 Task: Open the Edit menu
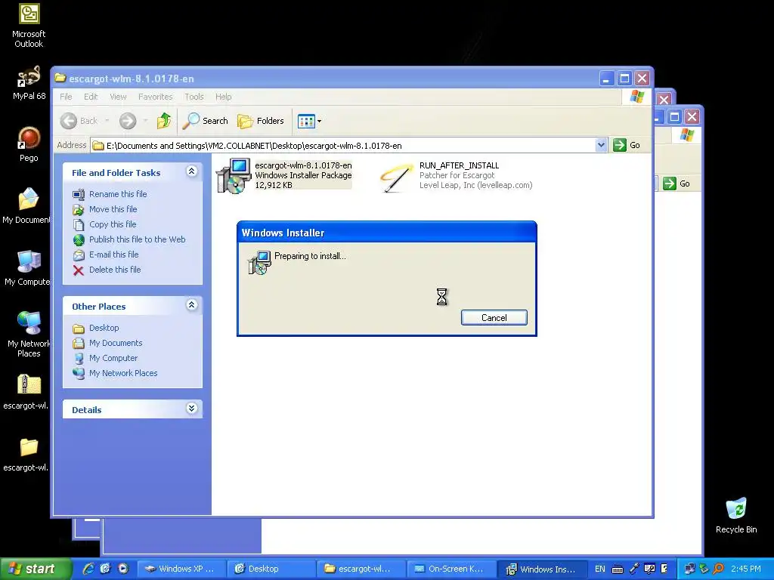pos(91,97)
